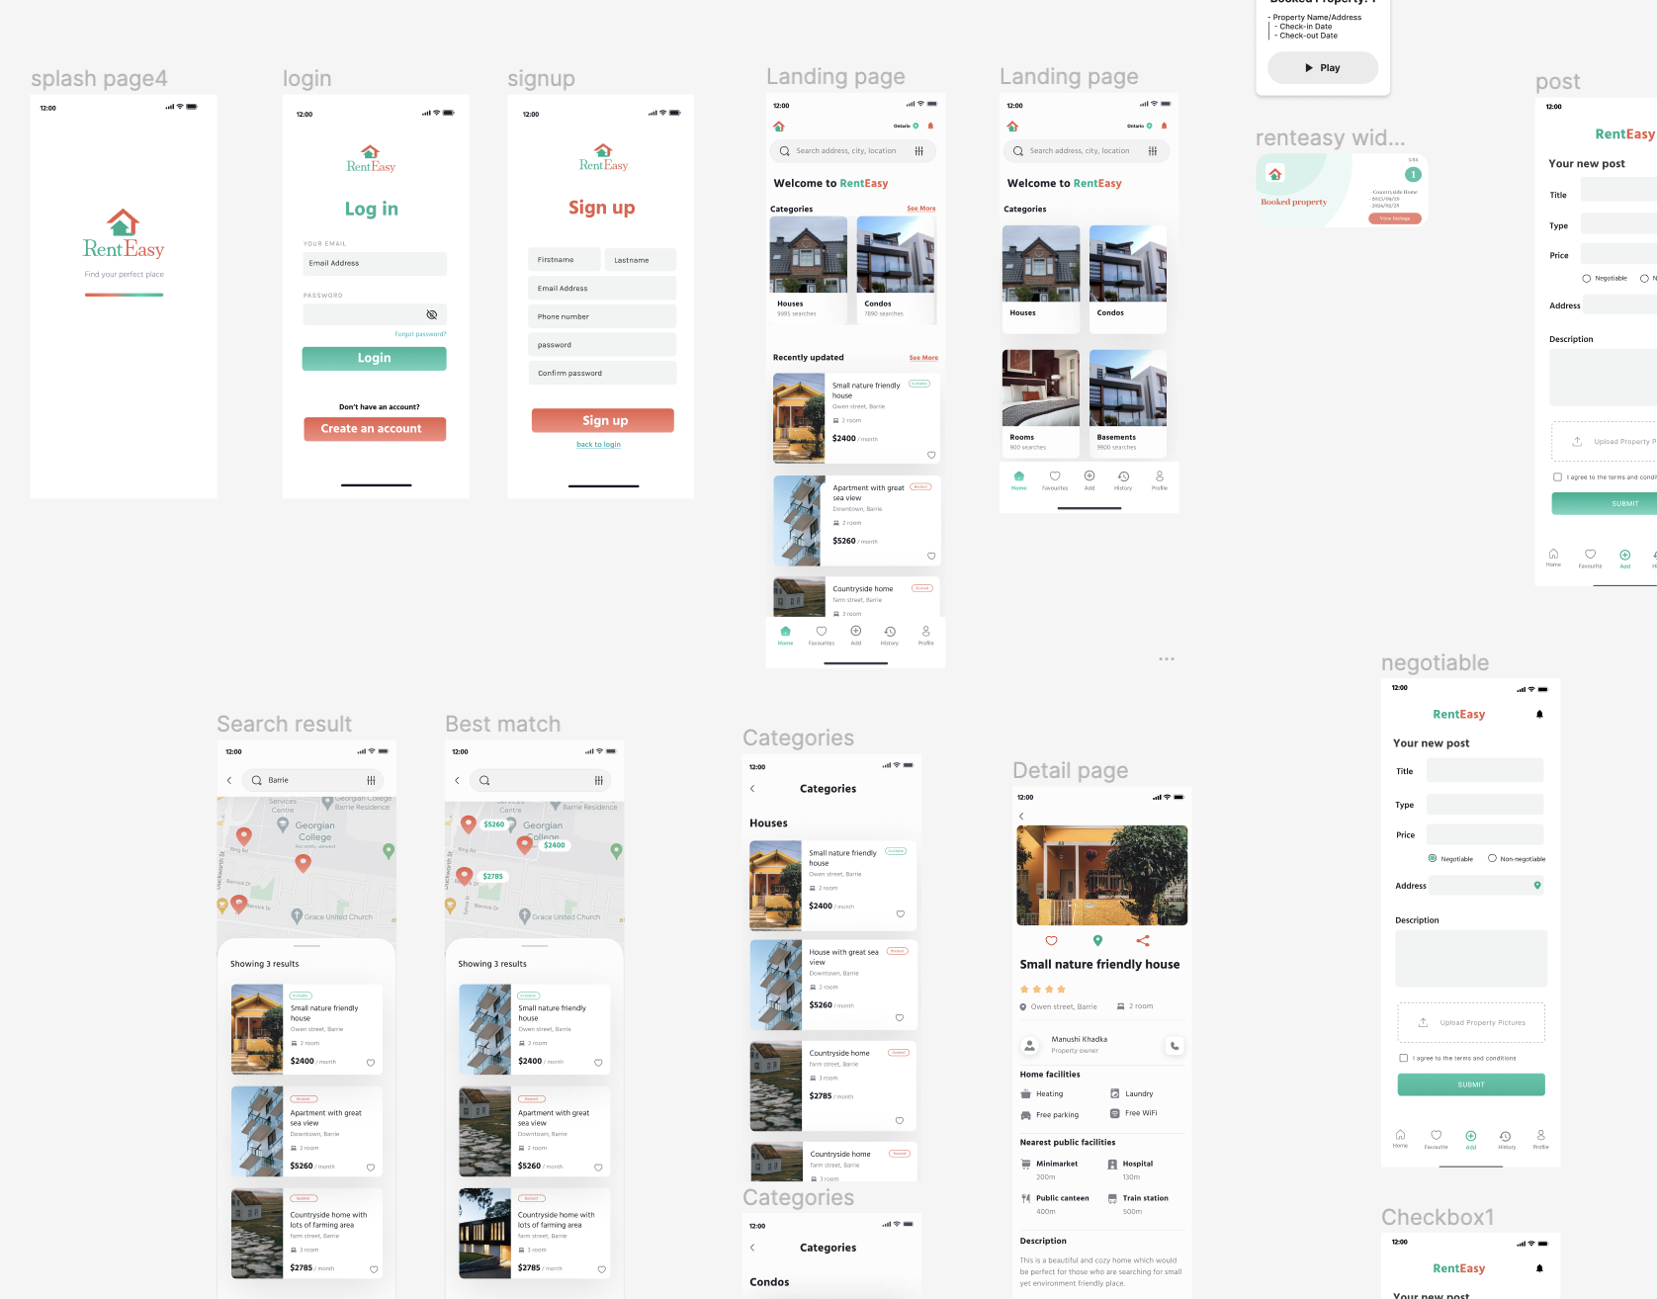Open the History tab in the negotiable frame
The height and width of the screenshot is (1299, 1657).
point(1506,1139)
